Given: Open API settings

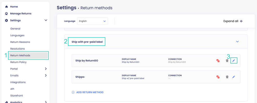Looking at the screenshot, I should tap(12, 89).
